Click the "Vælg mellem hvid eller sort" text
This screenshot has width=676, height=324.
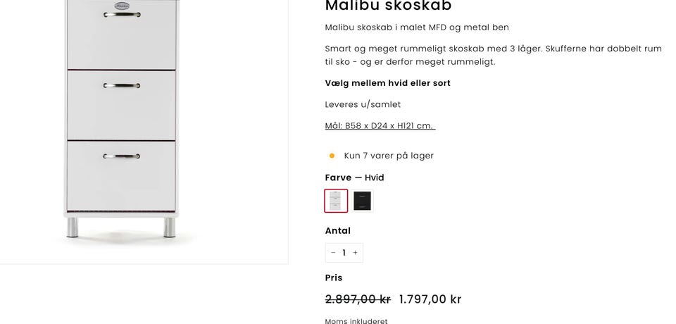click(x=387, y=83)
